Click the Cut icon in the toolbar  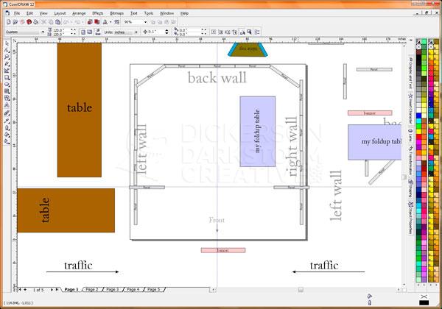tap(43, 22)
